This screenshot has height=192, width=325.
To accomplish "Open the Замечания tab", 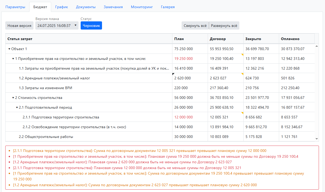I will (113, 7).
